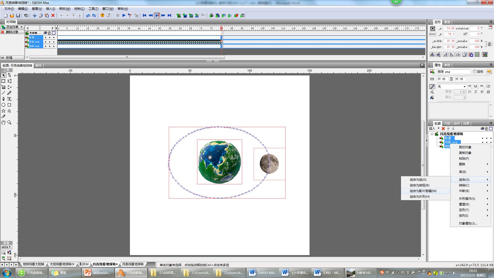The width and height of the screenshot is (494, 278).
Task: Click frame 80 marker on the timeline ruler
Action: [221, 28]
